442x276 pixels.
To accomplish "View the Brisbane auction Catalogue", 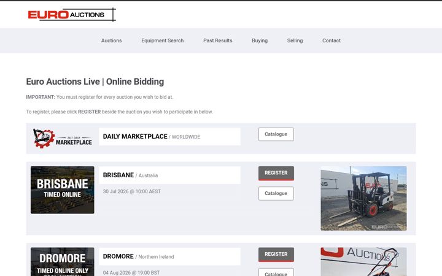I will pos(276,193).
